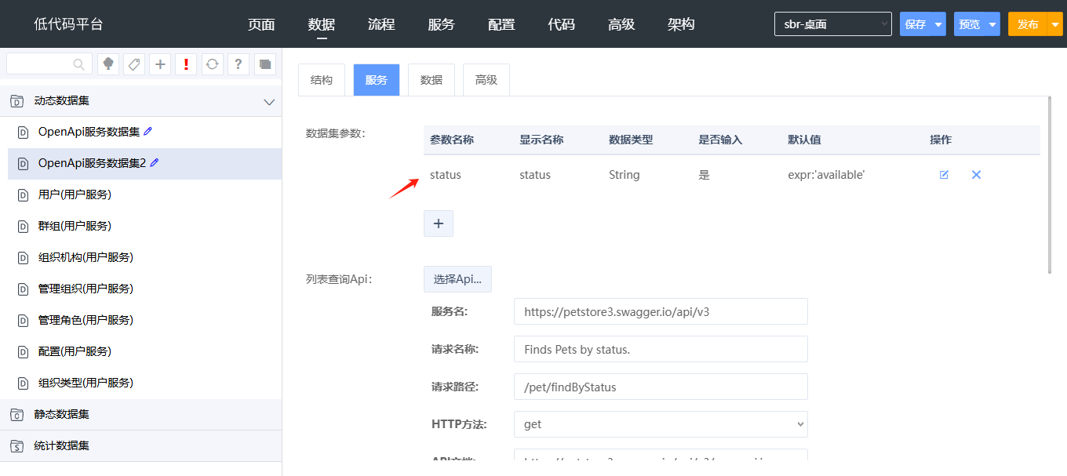Click the tree view icon in sidebar toolbar
The width and height of the screenshot is (1067, 476).
108,64
